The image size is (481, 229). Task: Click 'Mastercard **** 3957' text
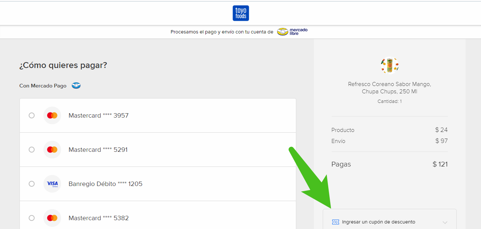coord(99,115)
